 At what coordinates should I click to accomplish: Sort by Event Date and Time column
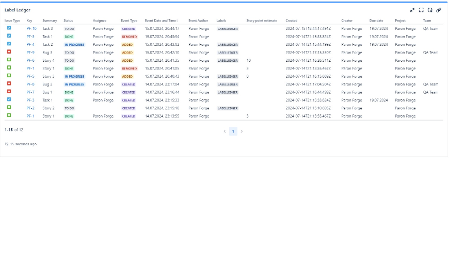[x=162, y=21]
